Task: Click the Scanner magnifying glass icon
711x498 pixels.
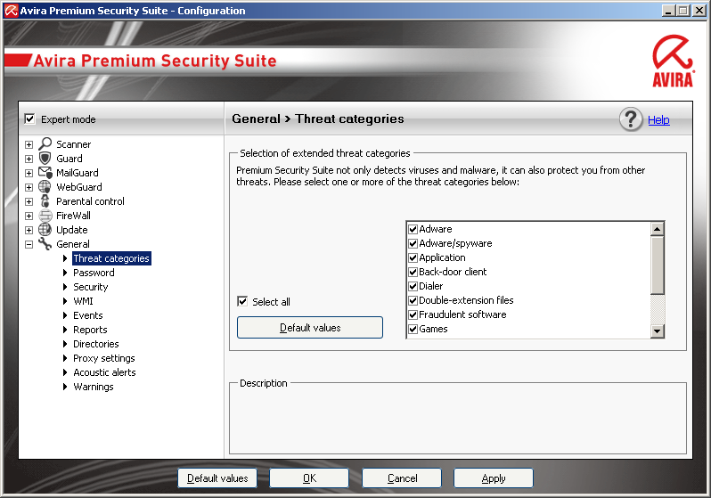Action: point(45,143)
